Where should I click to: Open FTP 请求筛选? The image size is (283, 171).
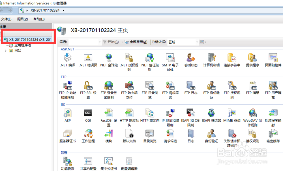coord(170,90)
